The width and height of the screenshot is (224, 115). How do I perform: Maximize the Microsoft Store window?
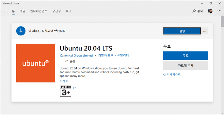pos(211,3)
